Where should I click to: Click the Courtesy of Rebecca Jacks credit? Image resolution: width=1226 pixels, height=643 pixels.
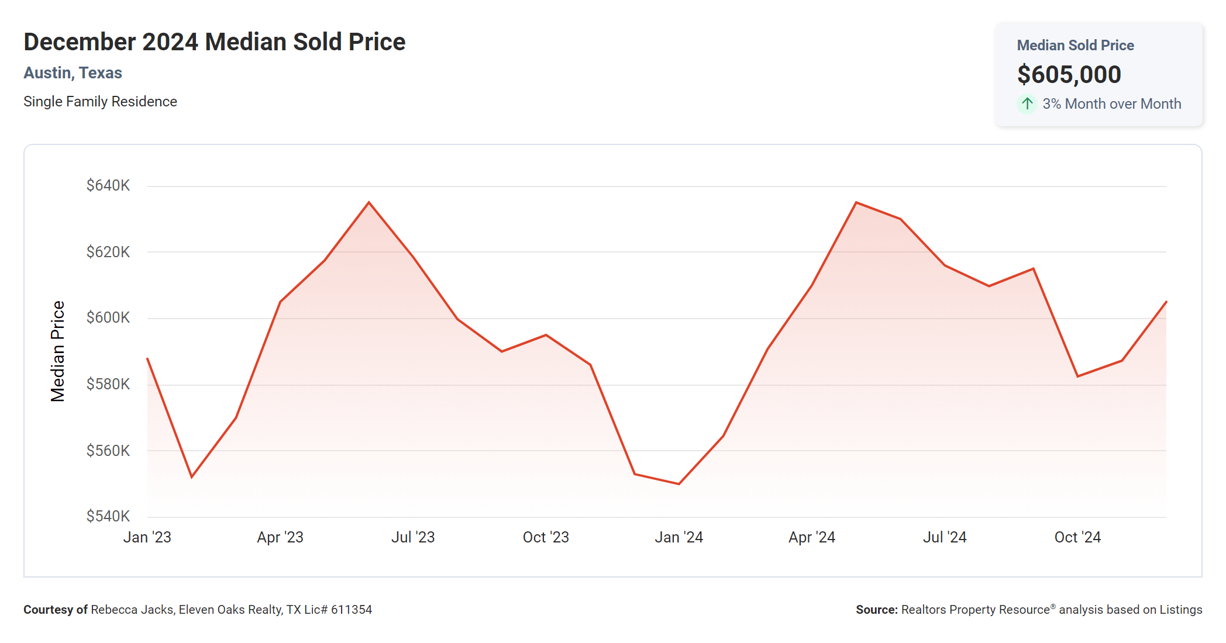pos(197,610)
